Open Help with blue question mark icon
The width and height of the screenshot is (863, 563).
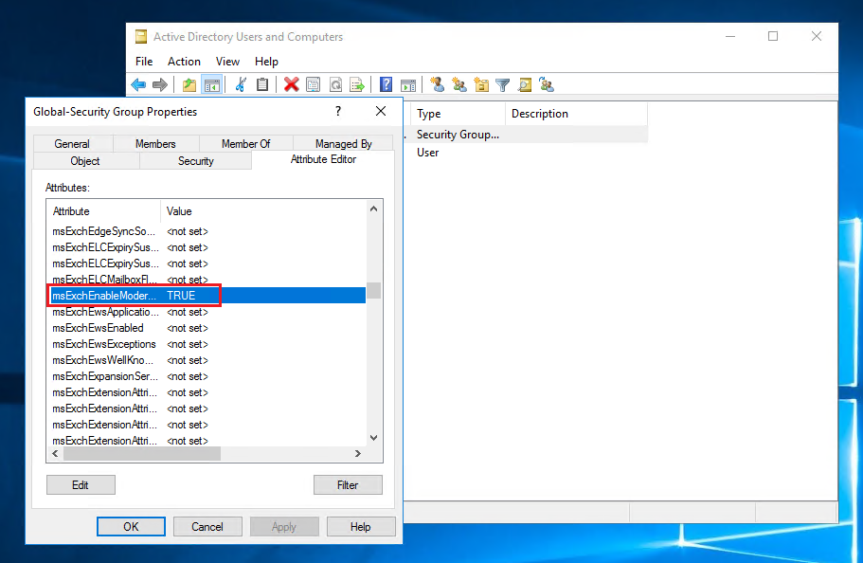(386, 84)
